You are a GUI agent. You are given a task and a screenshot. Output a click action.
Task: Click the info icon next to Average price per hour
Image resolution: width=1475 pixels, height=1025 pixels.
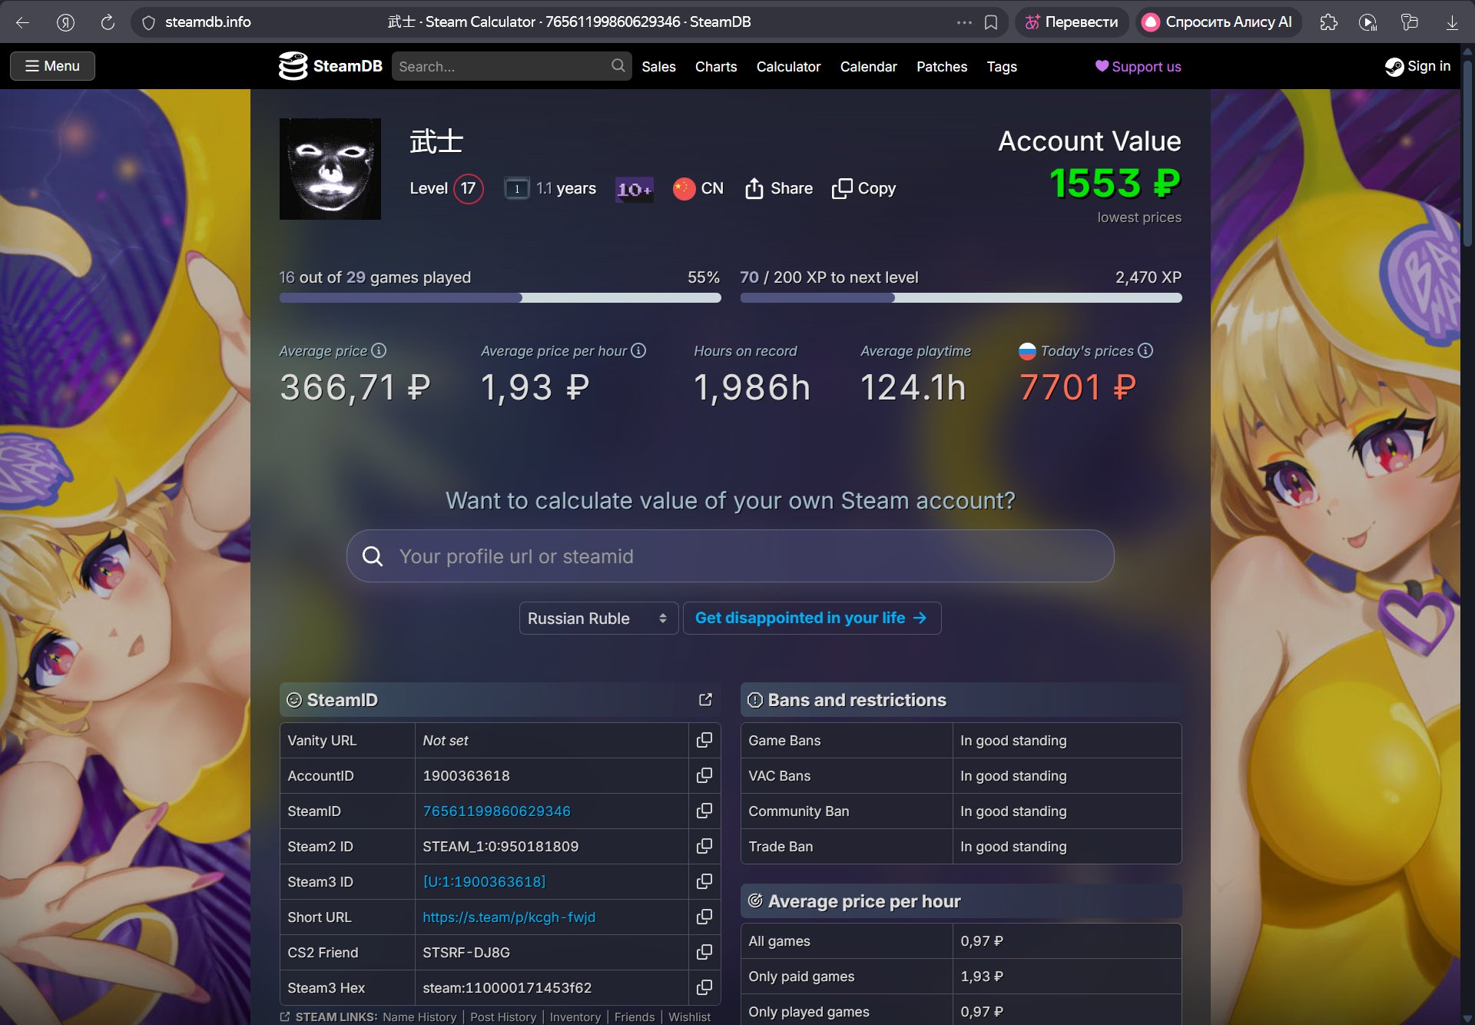click(x=638, y=350)
